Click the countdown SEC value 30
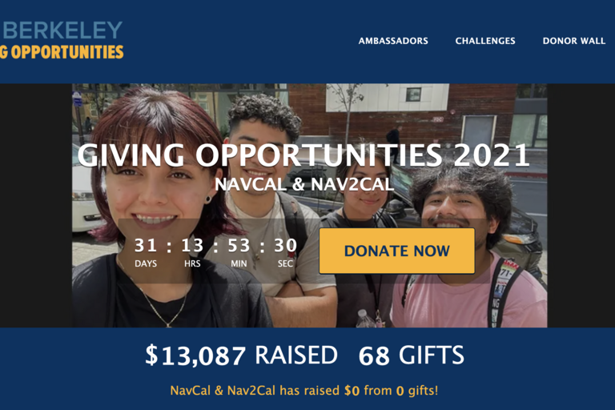Image resolution: width=615 pixels, height=410 pixels. [285, 246]
